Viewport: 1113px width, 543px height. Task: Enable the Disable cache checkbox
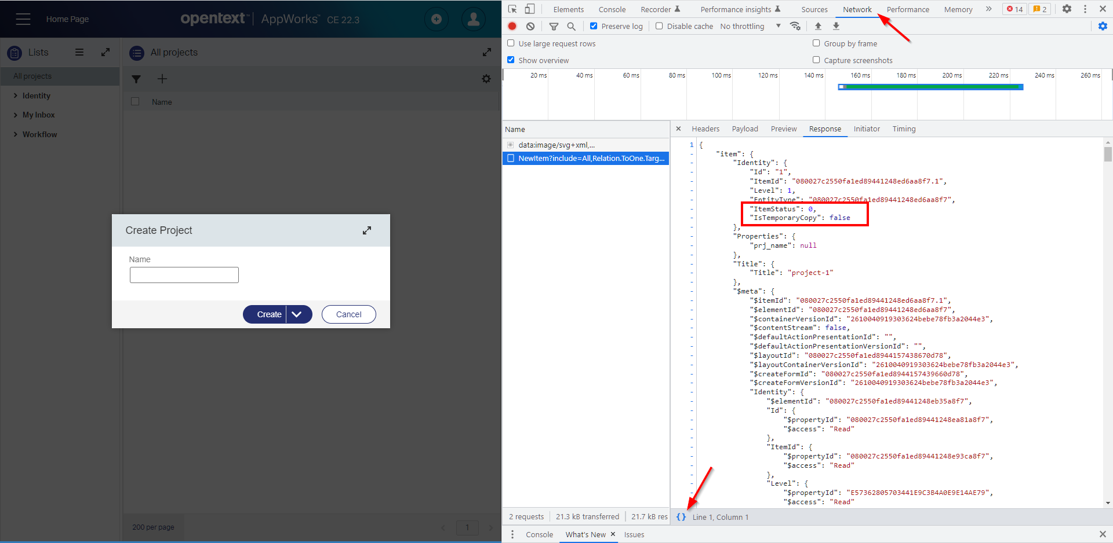click(x=659, y=26)
